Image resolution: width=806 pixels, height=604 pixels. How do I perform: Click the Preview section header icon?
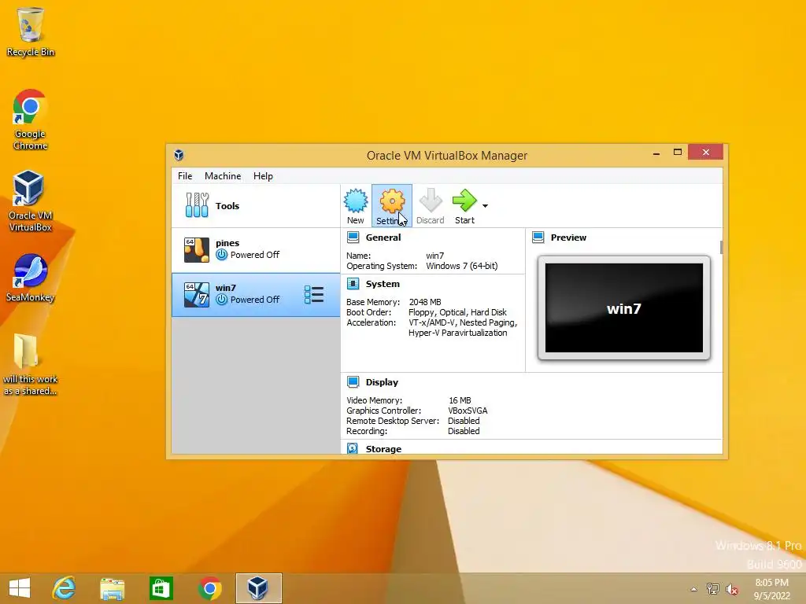click(538, 238)
